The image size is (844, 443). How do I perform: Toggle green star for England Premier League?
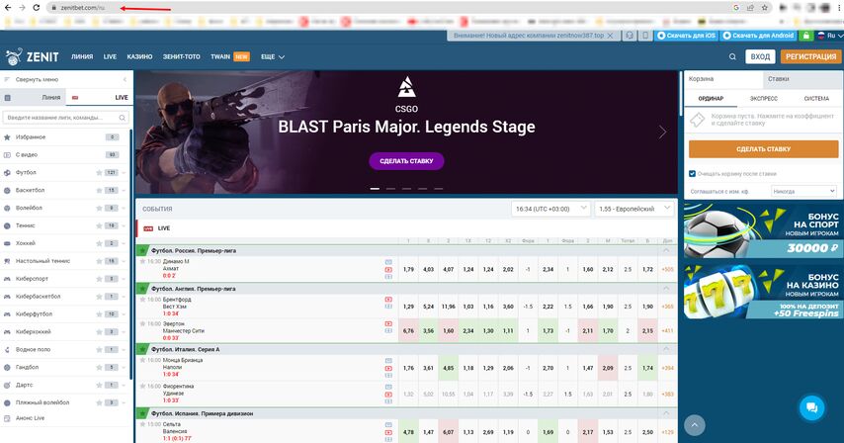(142, 289)
